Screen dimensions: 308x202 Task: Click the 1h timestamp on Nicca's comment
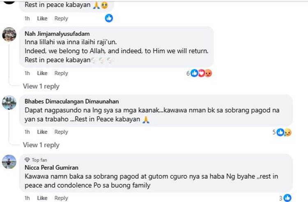(x=27, y=198)
